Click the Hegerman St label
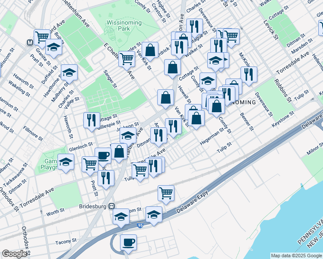Image resolution: width=323 pixels, height=259 pixels. 212,136
